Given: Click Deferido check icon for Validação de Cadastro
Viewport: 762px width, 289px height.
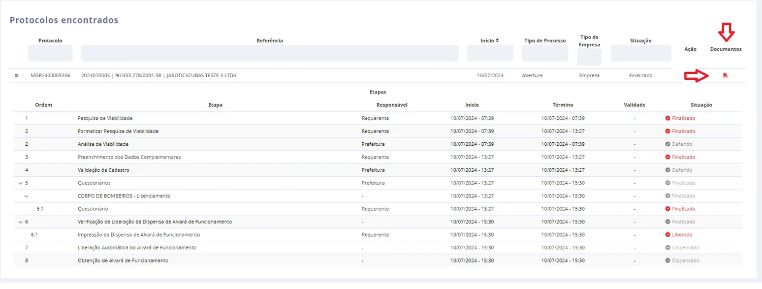Looking at the screenshot, I should [668, 170].
